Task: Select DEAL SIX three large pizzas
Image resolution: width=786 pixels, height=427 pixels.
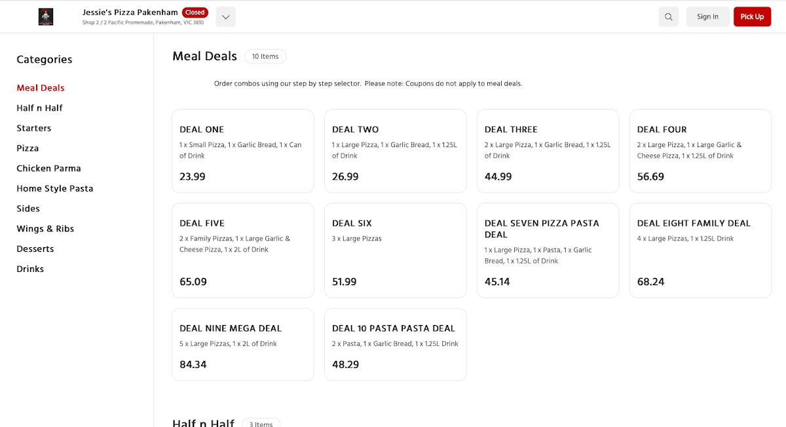Action: [x=396, y=250]
